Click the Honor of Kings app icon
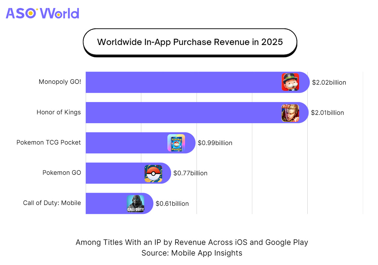Image resolution: width=378 pixels, height=265 pixels. tap(290, 113)
